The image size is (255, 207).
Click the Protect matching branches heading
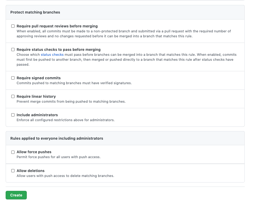(35, 12)
